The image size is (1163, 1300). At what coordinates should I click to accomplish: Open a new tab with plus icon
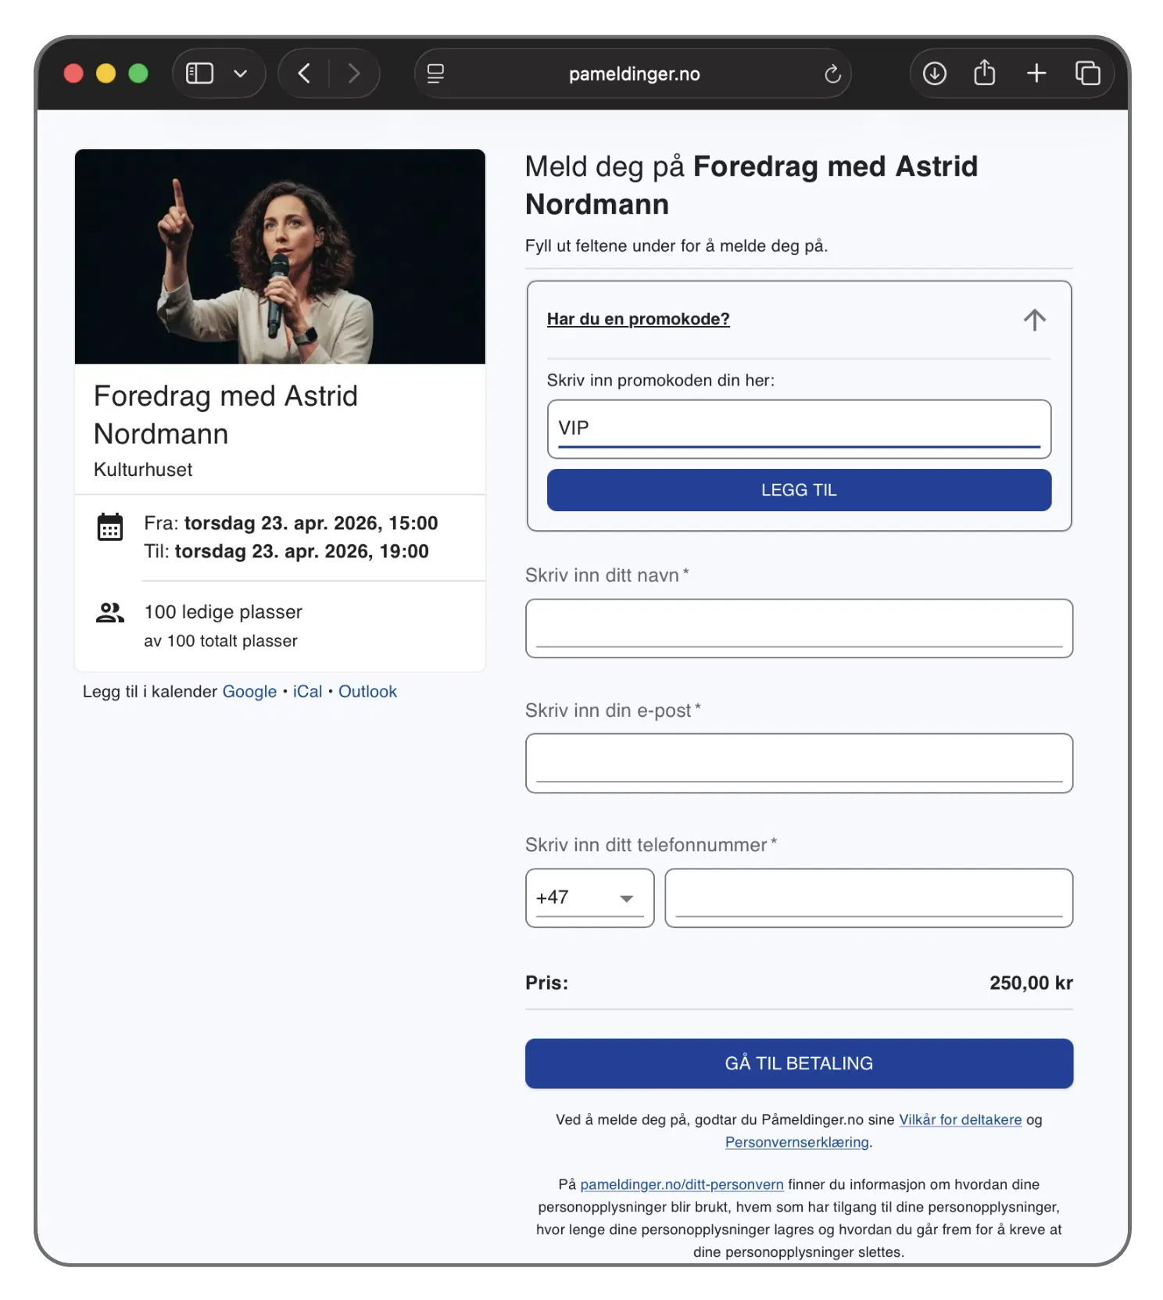point(1036,73)
